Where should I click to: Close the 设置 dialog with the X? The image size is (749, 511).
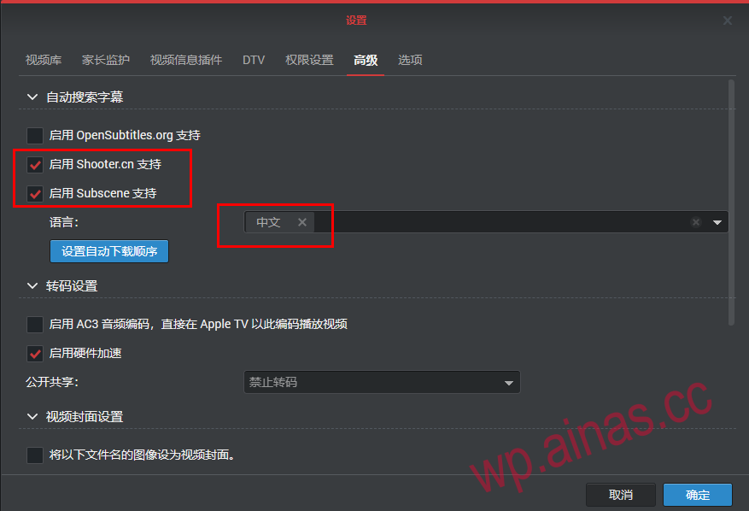(727, 21)
